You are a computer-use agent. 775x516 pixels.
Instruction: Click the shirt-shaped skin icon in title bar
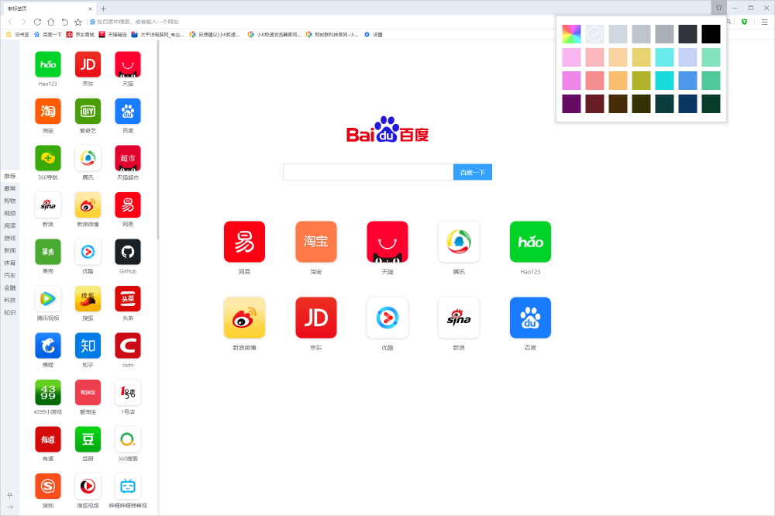point(718,8)
